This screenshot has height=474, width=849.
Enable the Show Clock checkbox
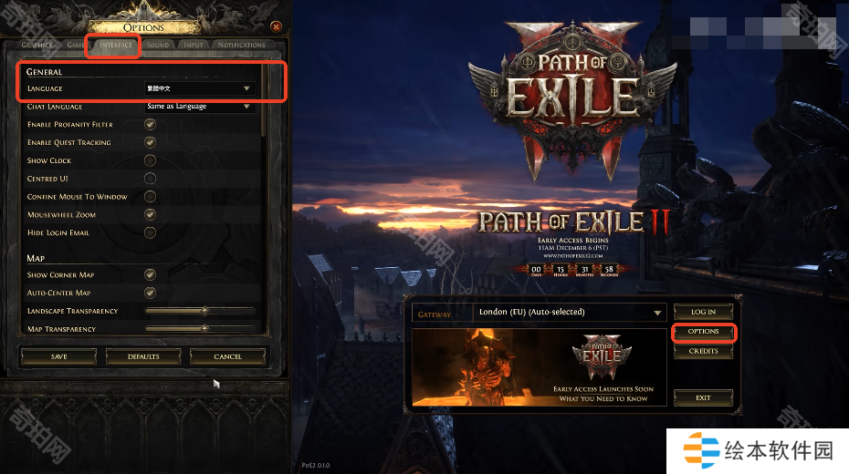[x=150, y=160]
